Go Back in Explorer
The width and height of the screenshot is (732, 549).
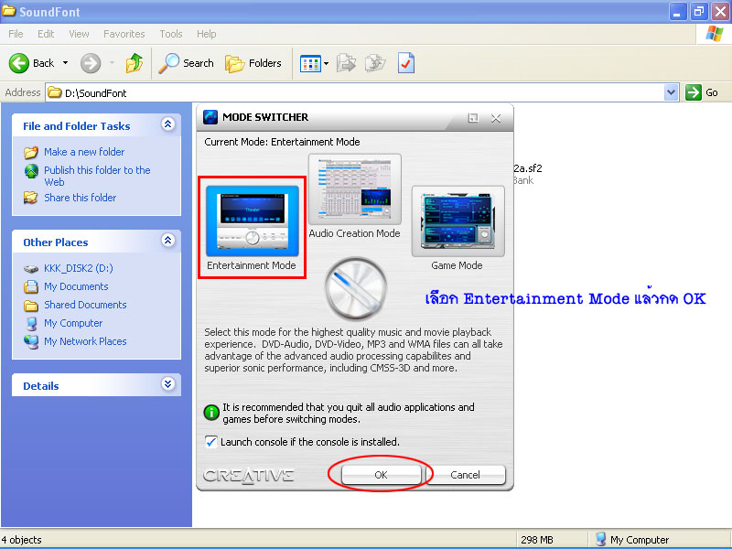(x=32, y=63)
